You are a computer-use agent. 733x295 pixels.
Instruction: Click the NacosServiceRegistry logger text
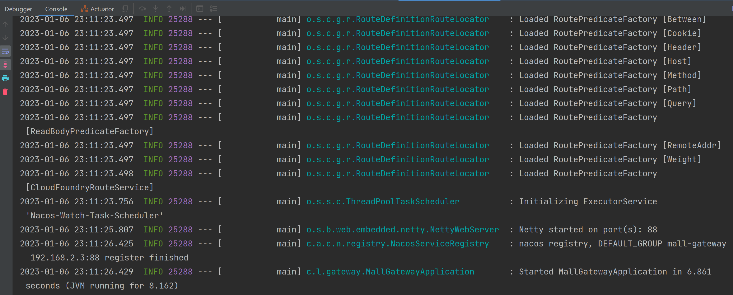coord(397,244)
